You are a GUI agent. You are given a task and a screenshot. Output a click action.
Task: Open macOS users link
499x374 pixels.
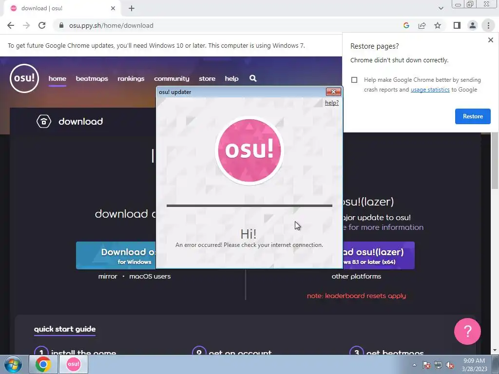(150, 277)
